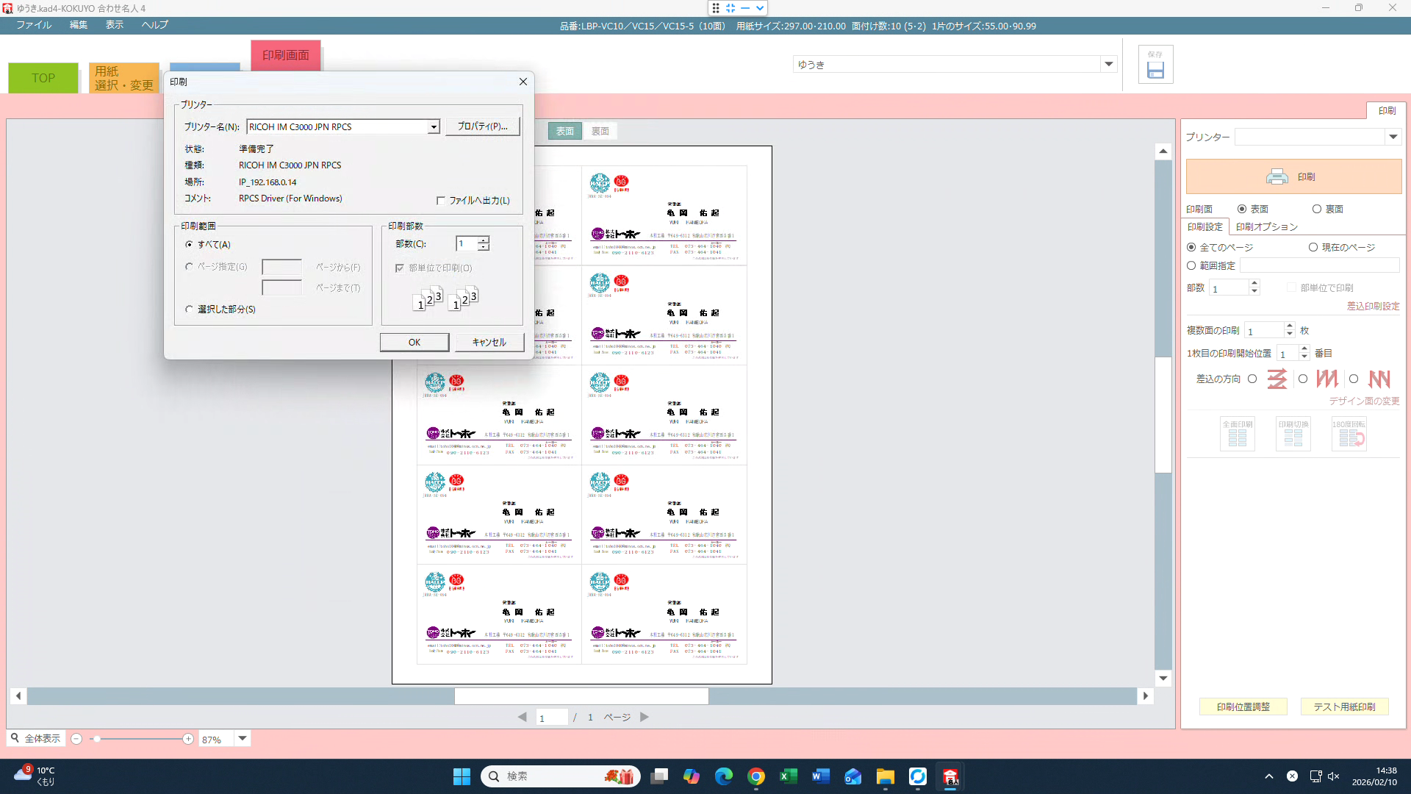Select 選択した部分 radio option

coord(190,310)
